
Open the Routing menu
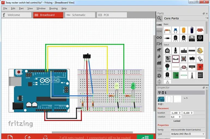pos(53,8)
